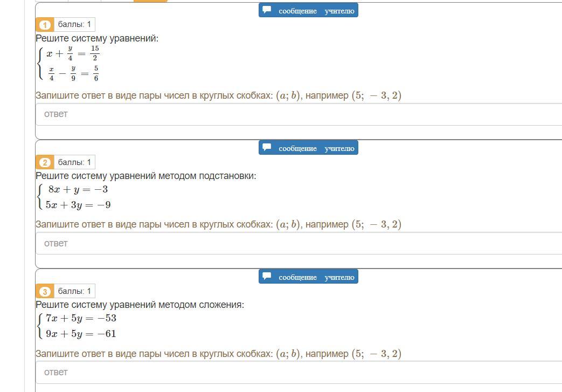Click the equation 9x + 5y = −61
This screenshot has height=392, width=562.
point(81,334)
